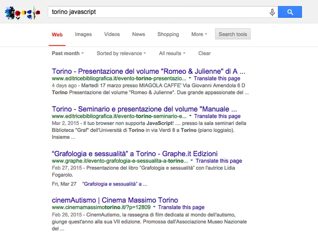318x236 pixels.
Task: Click the editricebibliografica evento-torino-presentazio URL text
Action: (x=119, y=79)
